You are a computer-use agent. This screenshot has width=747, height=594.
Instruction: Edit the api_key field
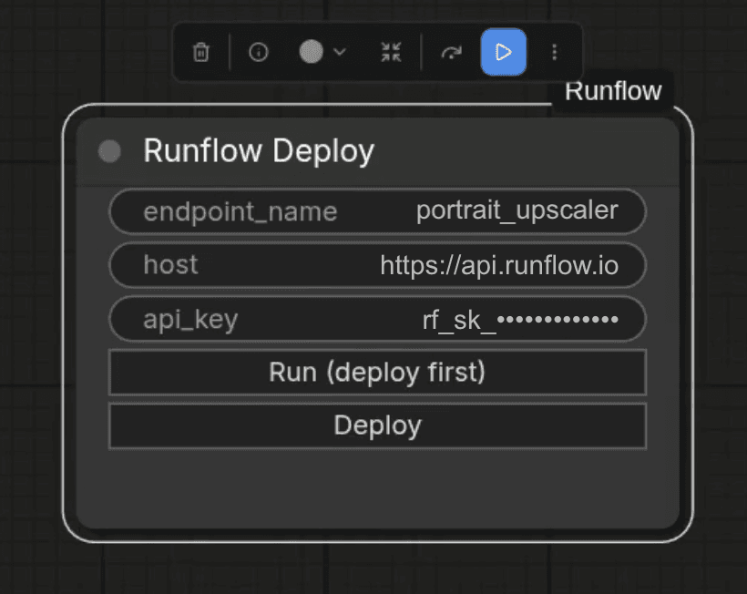pos(377,319)
